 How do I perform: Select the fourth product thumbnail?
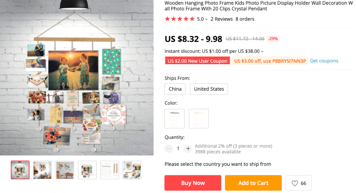[x=87, y=170]
